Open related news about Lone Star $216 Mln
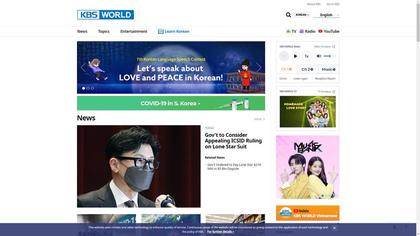The image size is (420, 236). pyautogui.click(x=234, y=167)
